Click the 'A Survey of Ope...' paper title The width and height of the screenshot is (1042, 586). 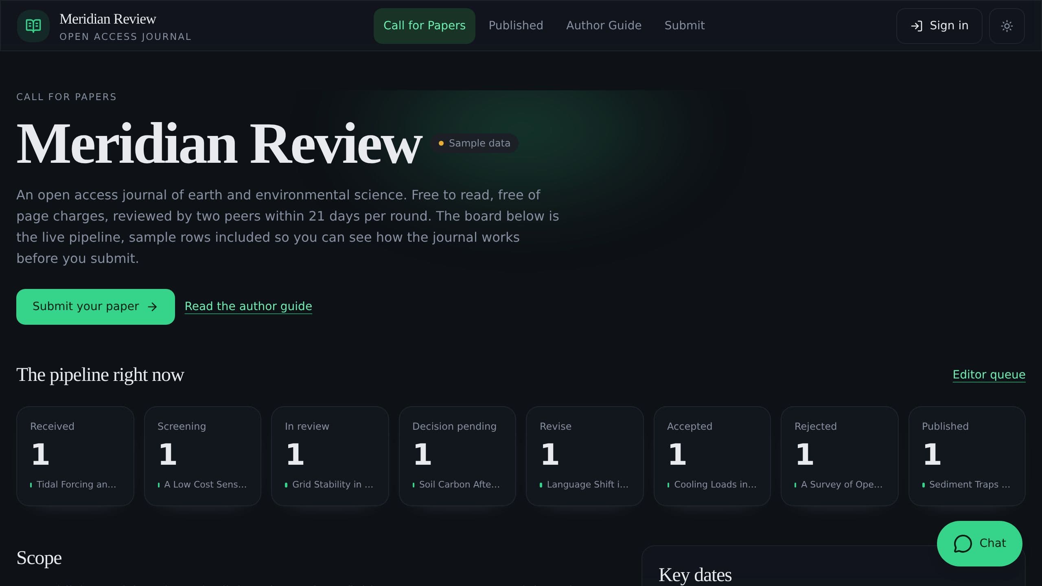[842, 484]
